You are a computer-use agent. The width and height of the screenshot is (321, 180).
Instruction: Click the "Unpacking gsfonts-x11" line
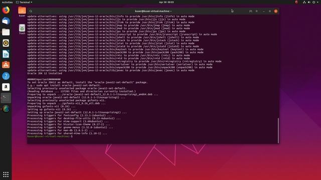point(51,106)
